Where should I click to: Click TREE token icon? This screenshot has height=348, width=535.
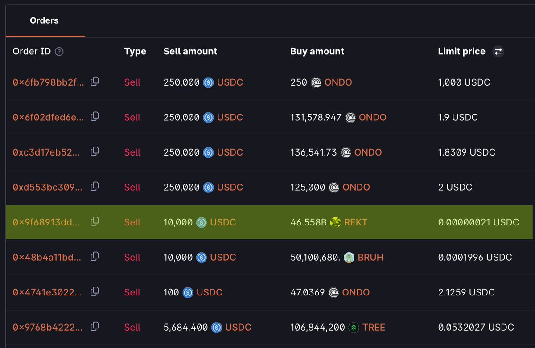(354, 328)
